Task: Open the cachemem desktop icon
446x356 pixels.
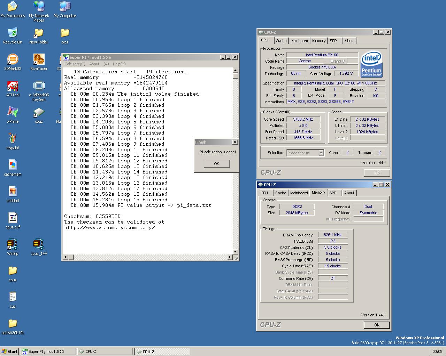Action: pyautogui.click(x=13, y=168)
